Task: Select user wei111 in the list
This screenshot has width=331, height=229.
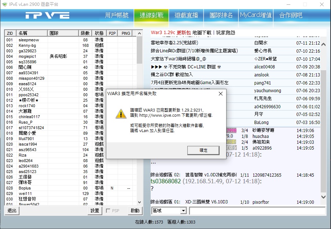Action: [70, 194]
